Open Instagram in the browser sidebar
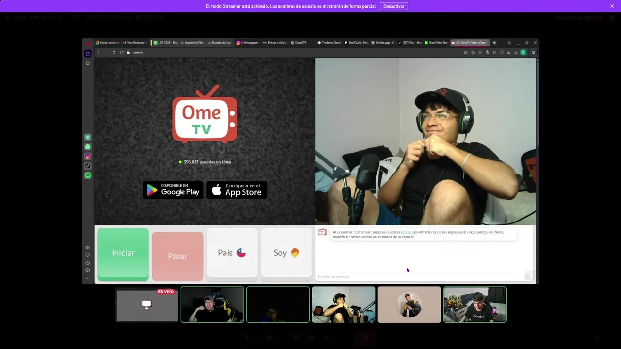The height and width of the screenshot is (349, 621). [x=88, y=157]
